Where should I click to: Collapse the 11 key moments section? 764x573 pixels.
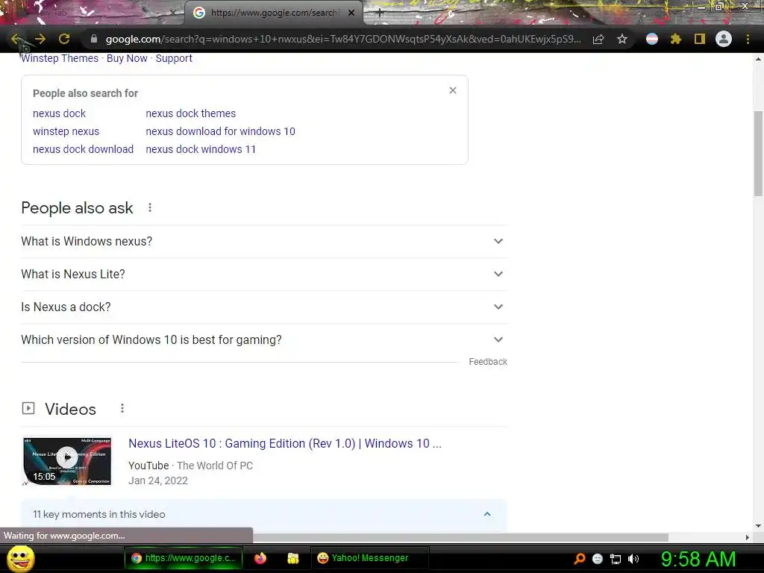pyautogui.click(x=486, y=515)
